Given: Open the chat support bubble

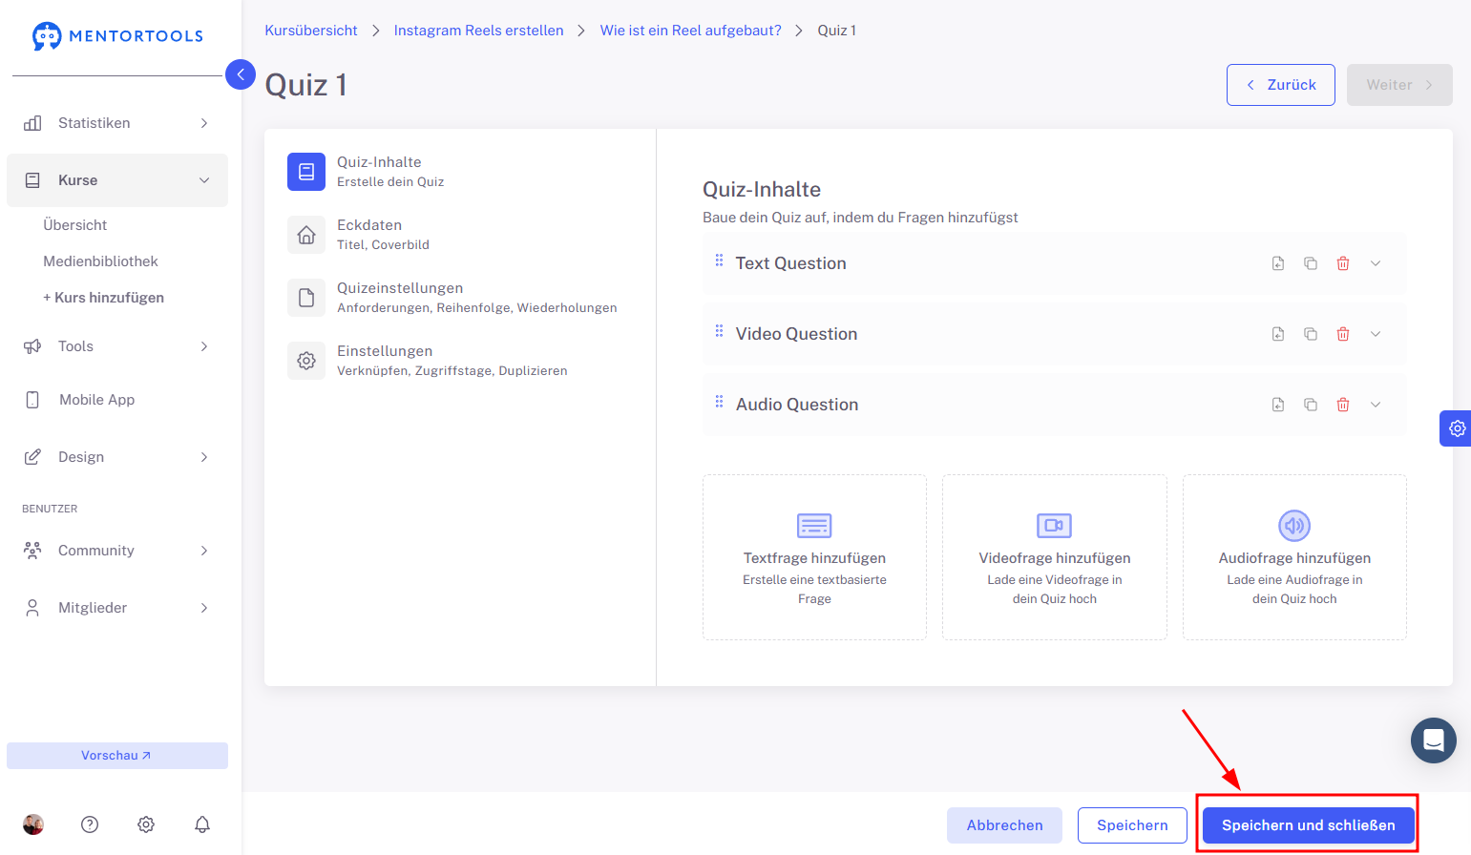Looking at the screenshot, I should [1434, 740].
